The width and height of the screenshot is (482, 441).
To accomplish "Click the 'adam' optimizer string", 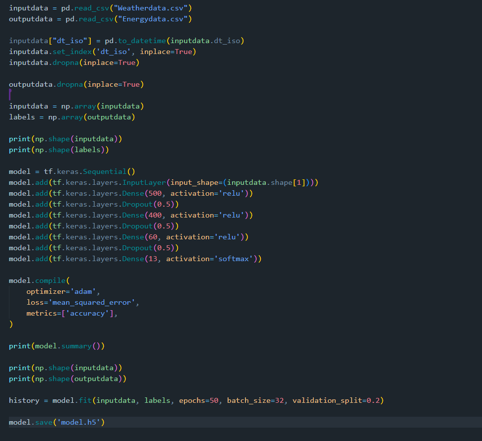I will (x=83, y=292).
